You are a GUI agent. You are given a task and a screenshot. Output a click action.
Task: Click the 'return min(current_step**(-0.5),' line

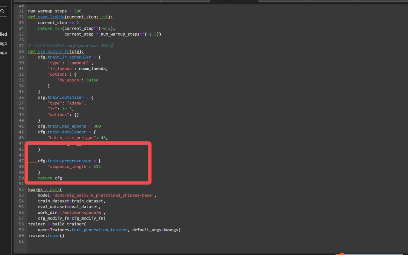tap(76, 28)
